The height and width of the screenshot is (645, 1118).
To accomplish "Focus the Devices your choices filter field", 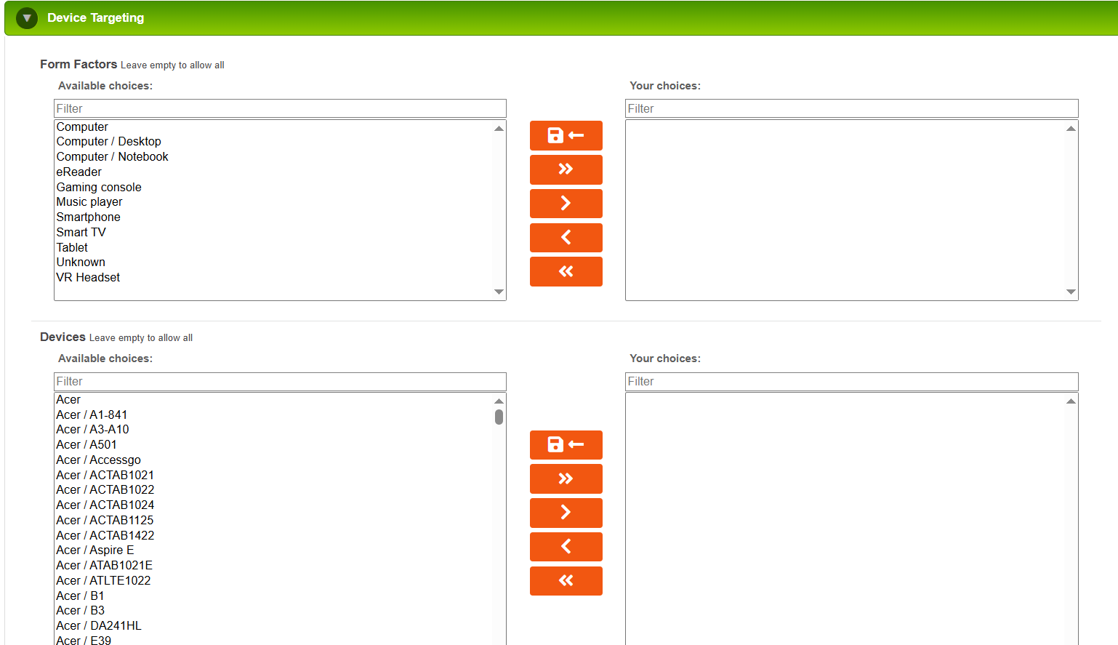I will click(851, 381).
